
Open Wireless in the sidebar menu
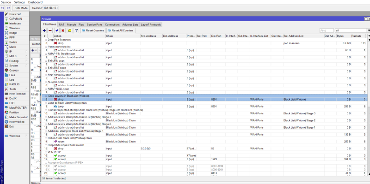14,28
